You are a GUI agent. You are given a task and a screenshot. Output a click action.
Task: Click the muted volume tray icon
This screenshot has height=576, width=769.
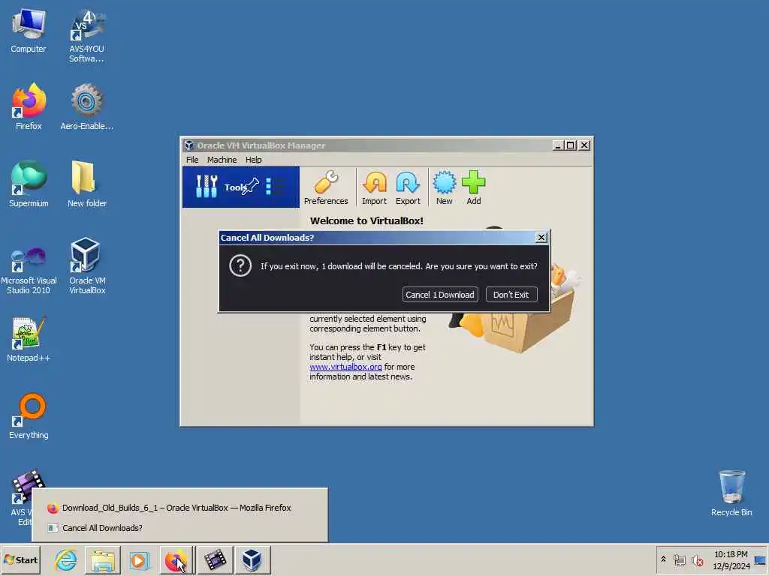[697, 560]
